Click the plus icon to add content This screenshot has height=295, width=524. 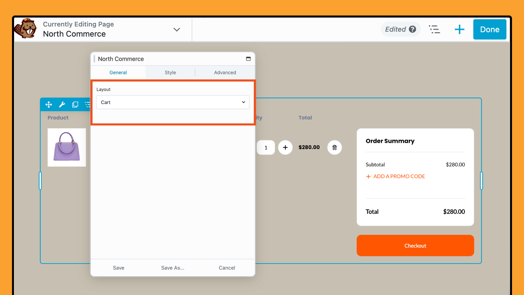coord(459,29)
